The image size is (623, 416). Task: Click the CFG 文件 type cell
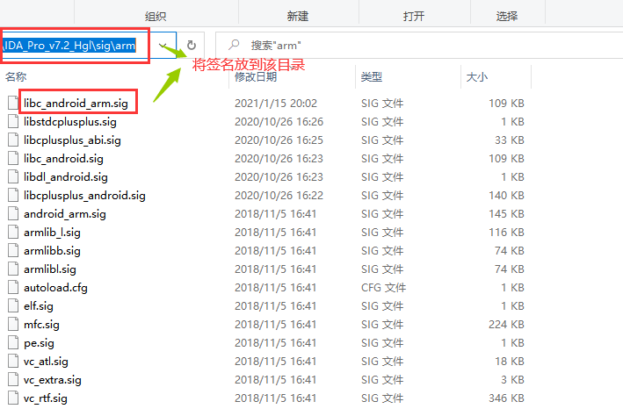[x=383, y=287]
